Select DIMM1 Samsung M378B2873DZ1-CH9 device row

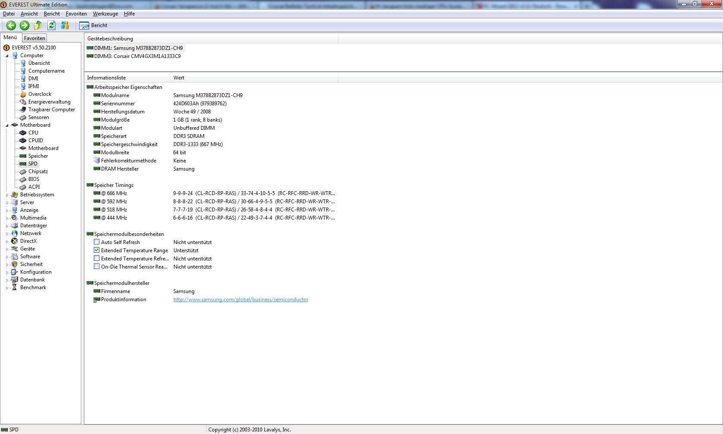pyautogui.click(x=135, y=48)
